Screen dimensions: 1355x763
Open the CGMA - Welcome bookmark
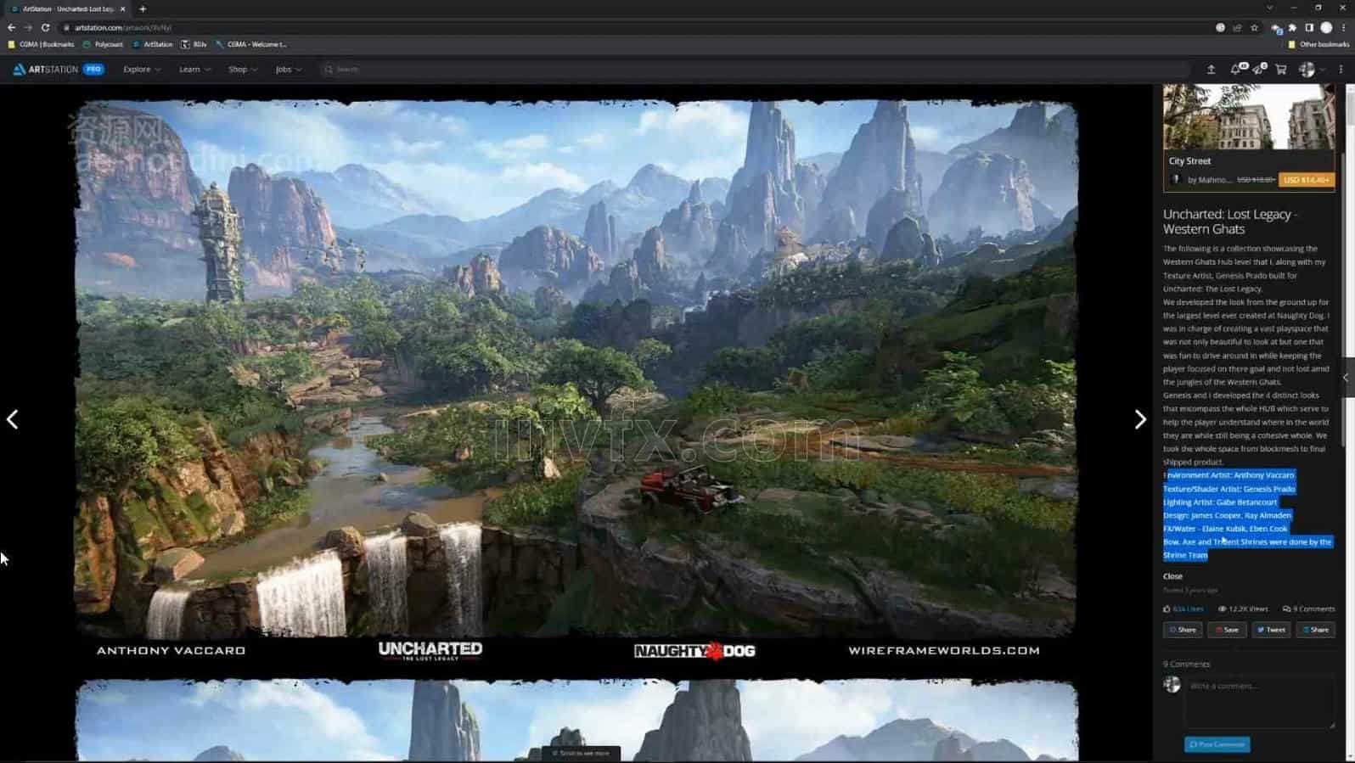click(251, 44)
